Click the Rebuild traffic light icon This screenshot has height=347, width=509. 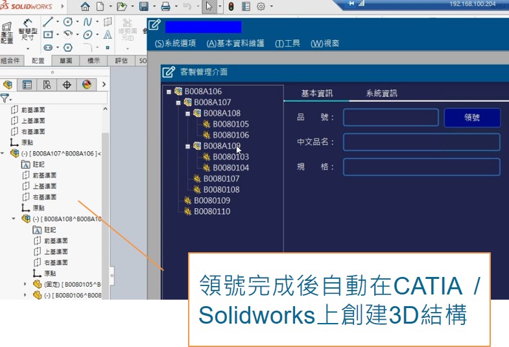point(231,6)
